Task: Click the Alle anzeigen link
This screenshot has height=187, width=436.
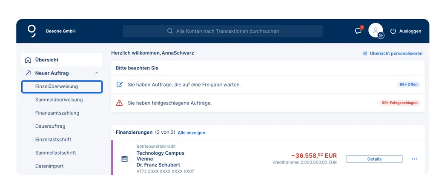Action: (192, 133)
